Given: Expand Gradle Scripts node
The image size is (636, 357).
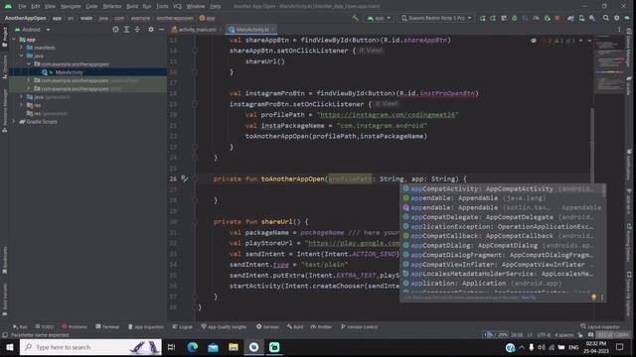Looking at the screenshot, I should pyautogui.click(x=14, y=121).
